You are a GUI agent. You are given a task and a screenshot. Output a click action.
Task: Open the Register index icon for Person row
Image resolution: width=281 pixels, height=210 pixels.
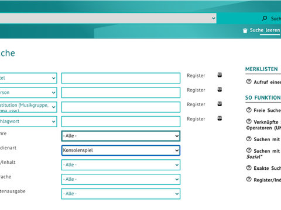(x=220, y=89)
